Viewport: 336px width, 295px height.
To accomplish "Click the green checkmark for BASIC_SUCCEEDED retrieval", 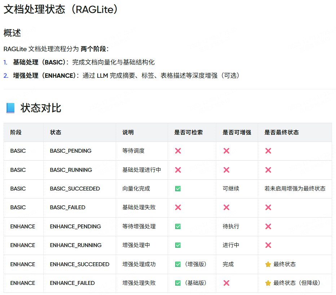I will [x=177, y=189].
